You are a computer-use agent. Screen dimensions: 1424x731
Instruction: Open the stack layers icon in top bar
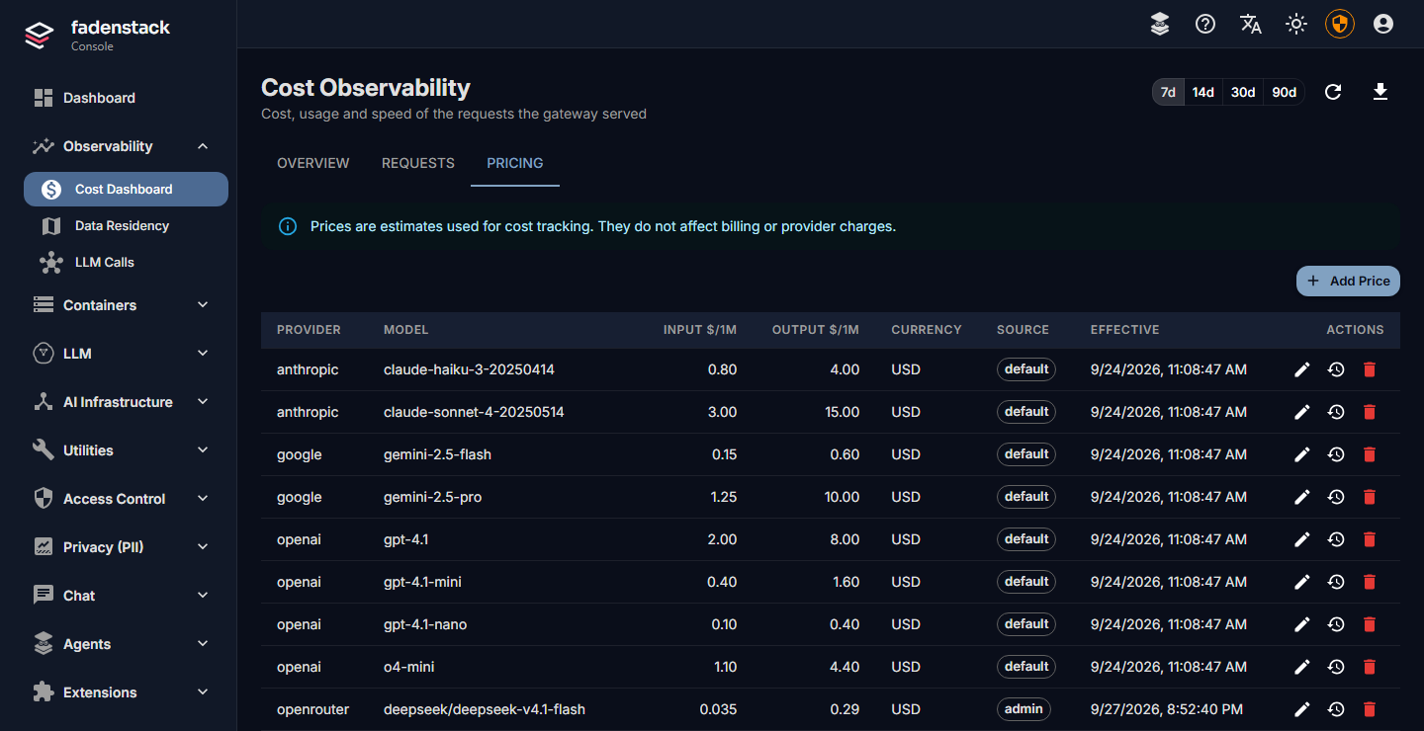point(1160,24)
